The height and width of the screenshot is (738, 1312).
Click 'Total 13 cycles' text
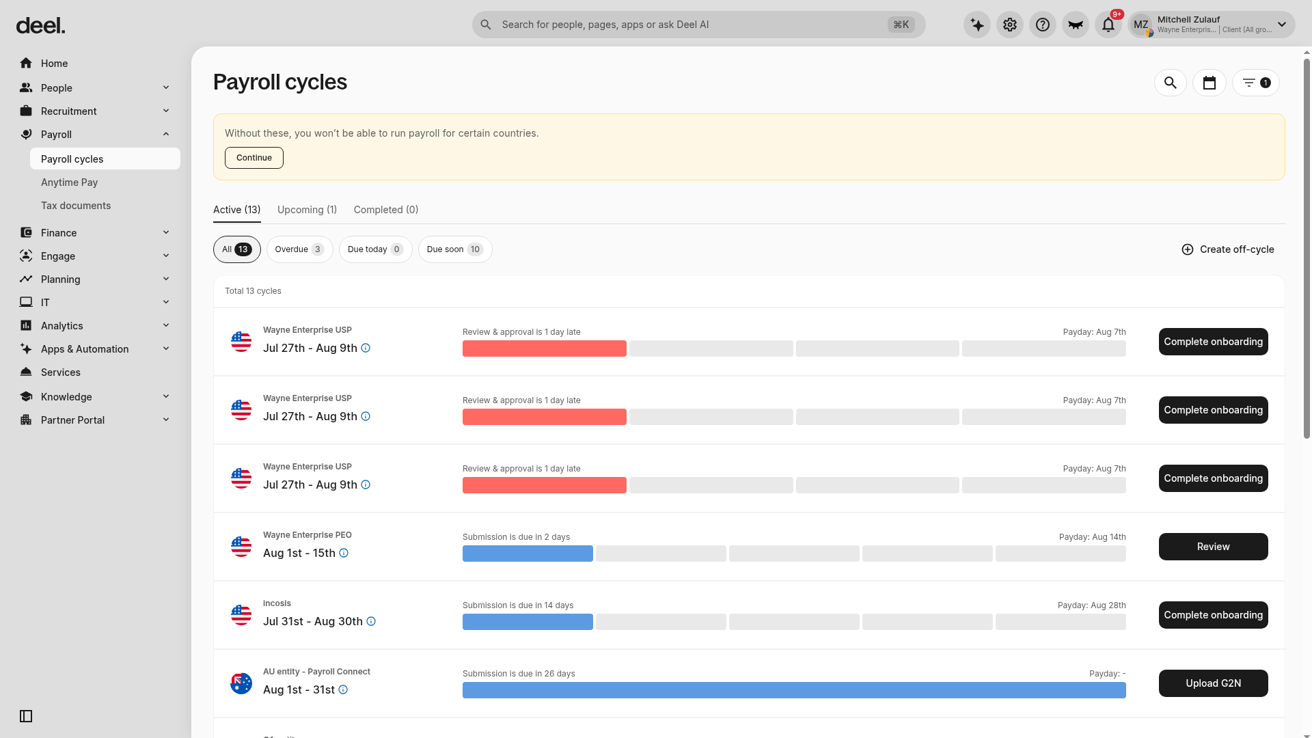(x=253, y=291)
